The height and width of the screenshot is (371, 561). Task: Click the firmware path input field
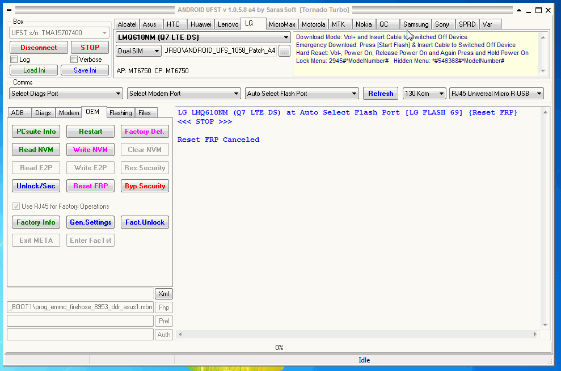coord(220,51)
